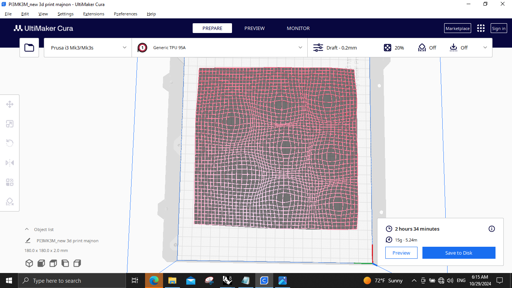Select the Move tool
This screenshot has height=288, width=512.
(x=10, y=104)
